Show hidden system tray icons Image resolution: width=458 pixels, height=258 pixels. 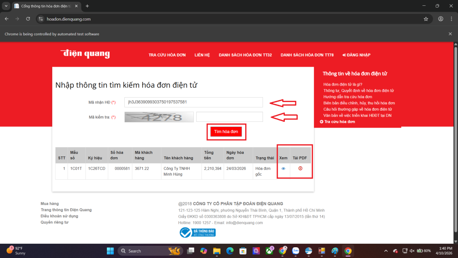click(x=386, y=251)
